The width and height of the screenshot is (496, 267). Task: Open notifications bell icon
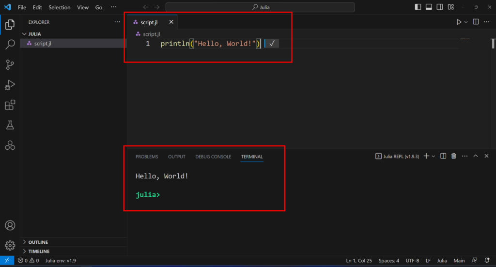tap(487, 260)
